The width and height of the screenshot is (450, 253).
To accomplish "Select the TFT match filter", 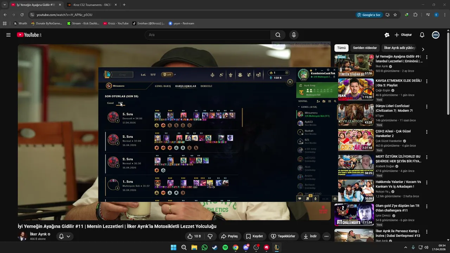I will click(121, 103).
